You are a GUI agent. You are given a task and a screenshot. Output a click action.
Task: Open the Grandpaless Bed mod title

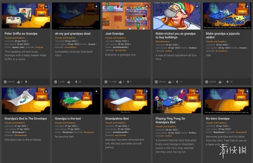(117, 118)
